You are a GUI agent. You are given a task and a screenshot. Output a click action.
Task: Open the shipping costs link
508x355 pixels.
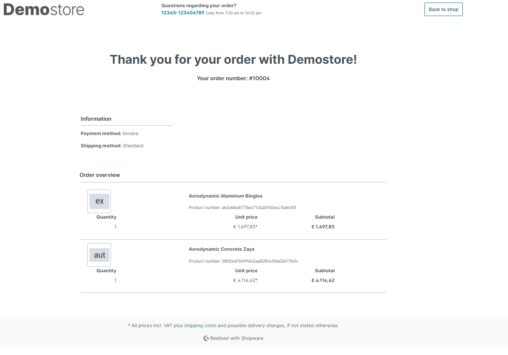click(x=200, y=325)
